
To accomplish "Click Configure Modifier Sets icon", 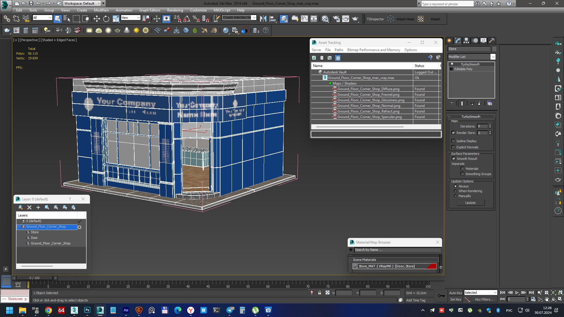I will (490, 103).
